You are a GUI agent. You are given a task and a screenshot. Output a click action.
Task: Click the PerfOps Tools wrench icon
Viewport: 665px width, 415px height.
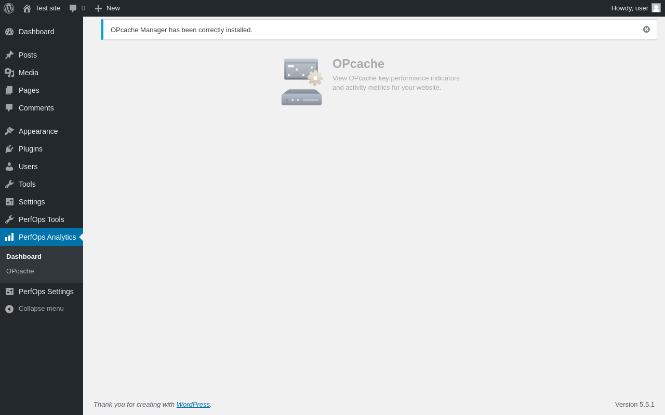pos(9,219)
